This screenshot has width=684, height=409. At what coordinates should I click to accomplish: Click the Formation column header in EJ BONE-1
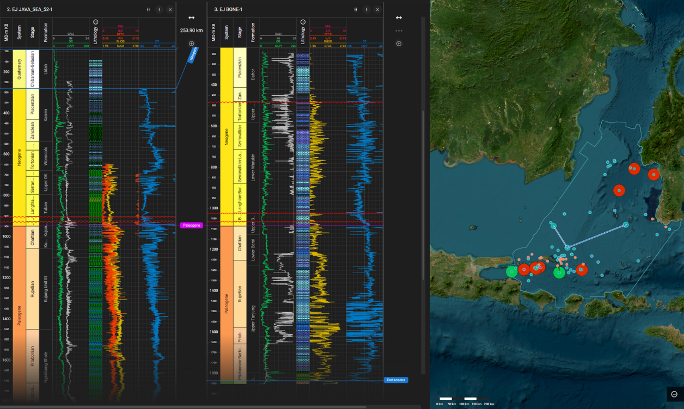253,32
